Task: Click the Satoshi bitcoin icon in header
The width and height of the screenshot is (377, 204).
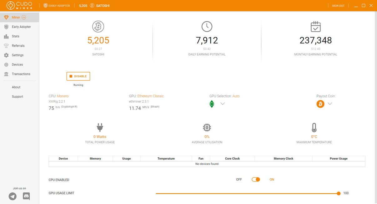Action: (x=92, y=6)
